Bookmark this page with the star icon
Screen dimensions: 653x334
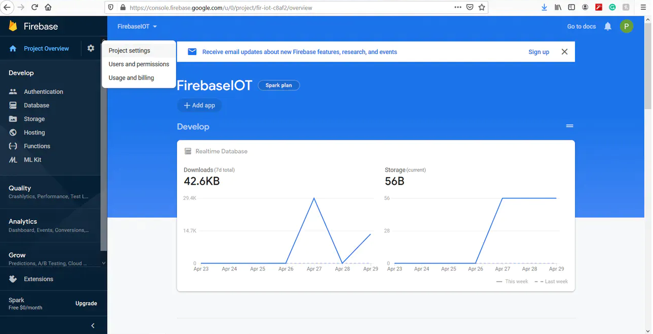pos(482,8)
